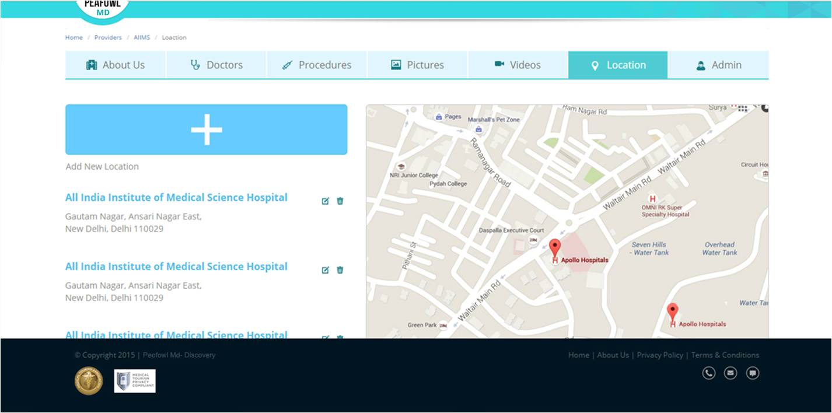Screen dimensions: 832x413
Task: Click the OMNI RK hospital H marker
Action: [653, 199]
